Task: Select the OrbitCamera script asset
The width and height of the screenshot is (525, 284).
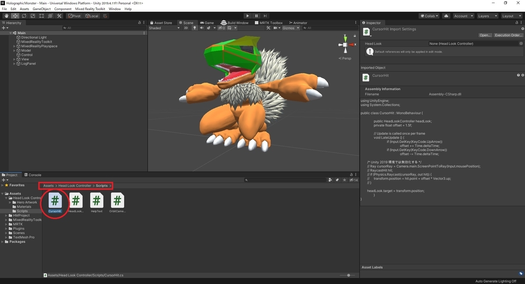Action: pos(117,203)
